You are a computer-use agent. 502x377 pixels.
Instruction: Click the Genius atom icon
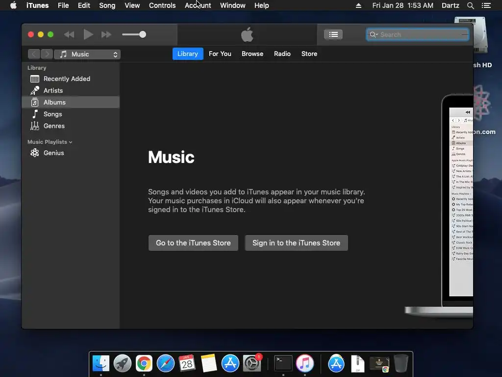(x=35, y=153)
